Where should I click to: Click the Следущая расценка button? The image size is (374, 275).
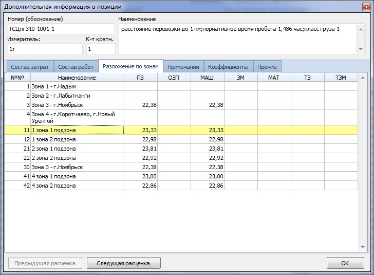pos(125,263)
